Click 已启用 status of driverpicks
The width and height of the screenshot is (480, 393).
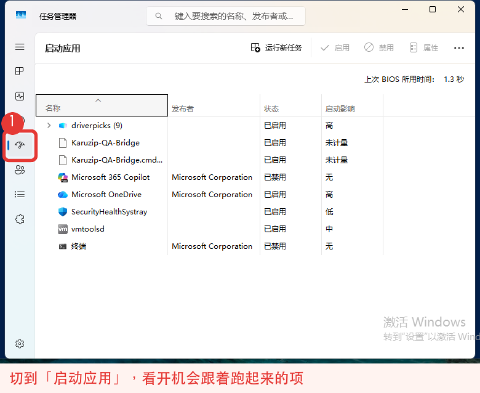pos(275,126)
